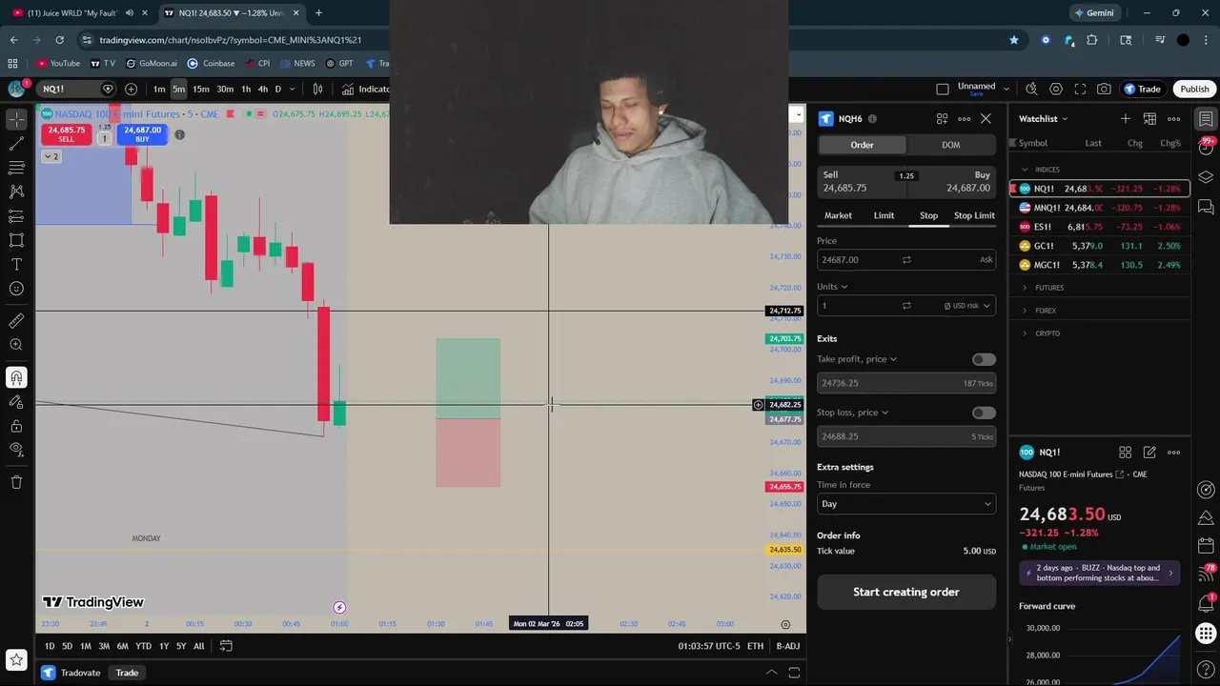Screen dimensions: 1220x686
Task: Open the Fibonacci tools group
Action: click(x=16, y=168)
